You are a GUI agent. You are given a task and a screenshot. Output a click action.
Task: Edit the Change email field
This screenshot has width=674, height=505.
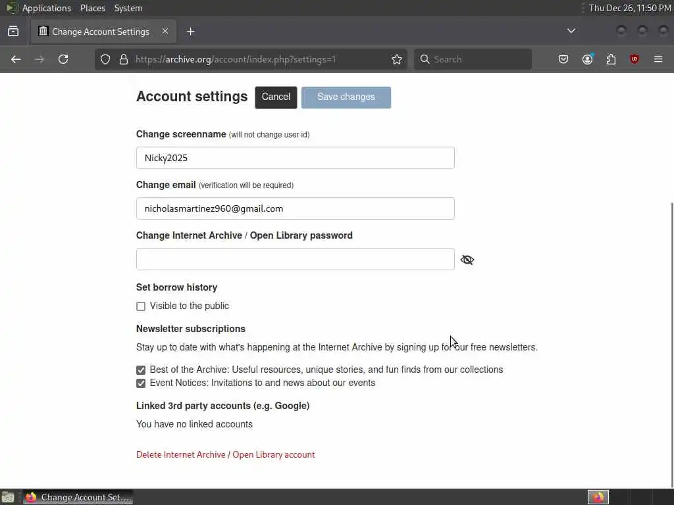coord(296,208)
